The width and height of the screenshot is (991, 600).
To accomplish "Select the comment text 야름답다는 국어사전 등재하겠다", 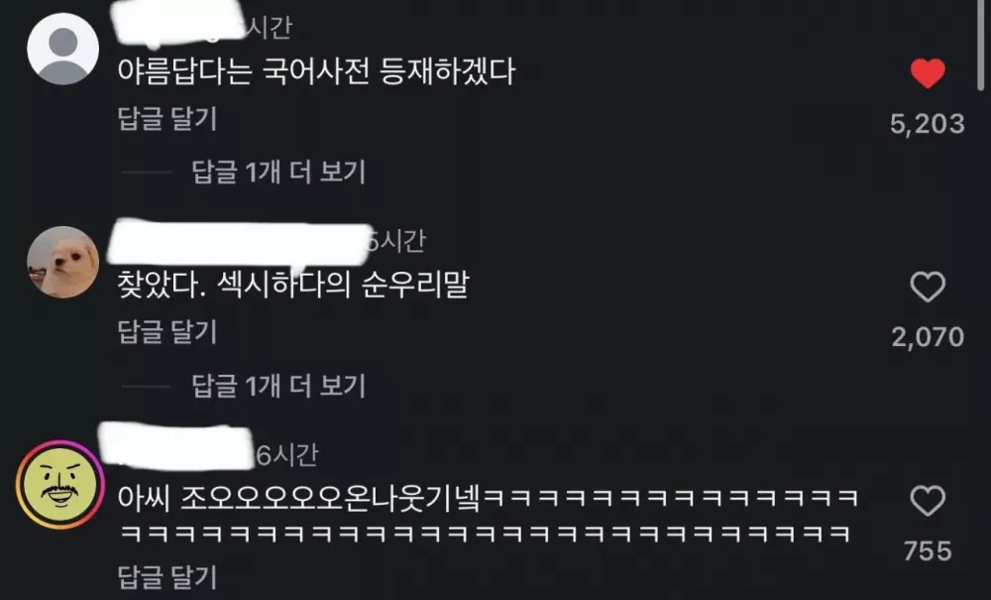I will [x=317, y=71].
